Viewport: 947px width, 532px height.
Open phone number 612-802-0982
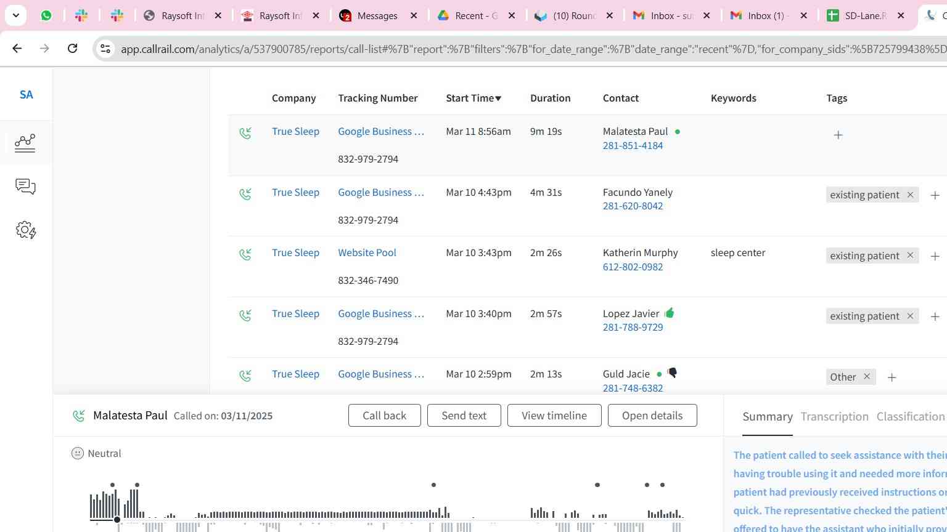coord(633,267)
